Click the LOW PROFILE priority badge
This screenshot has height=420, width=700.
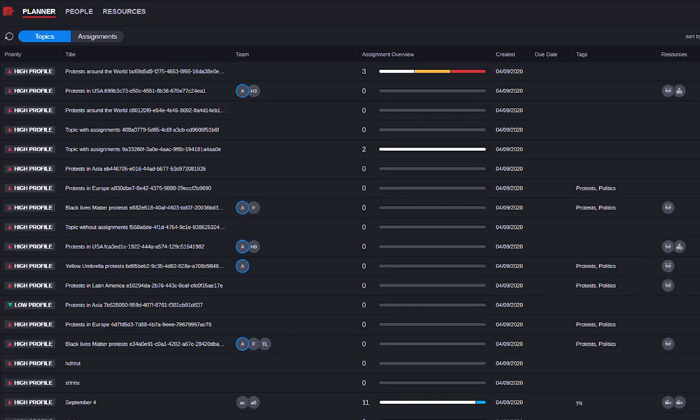[30, 305]
